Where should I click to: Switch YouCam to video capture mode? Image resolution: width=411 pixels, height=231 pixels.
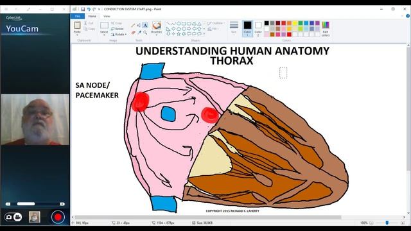[x=17, y=217]
